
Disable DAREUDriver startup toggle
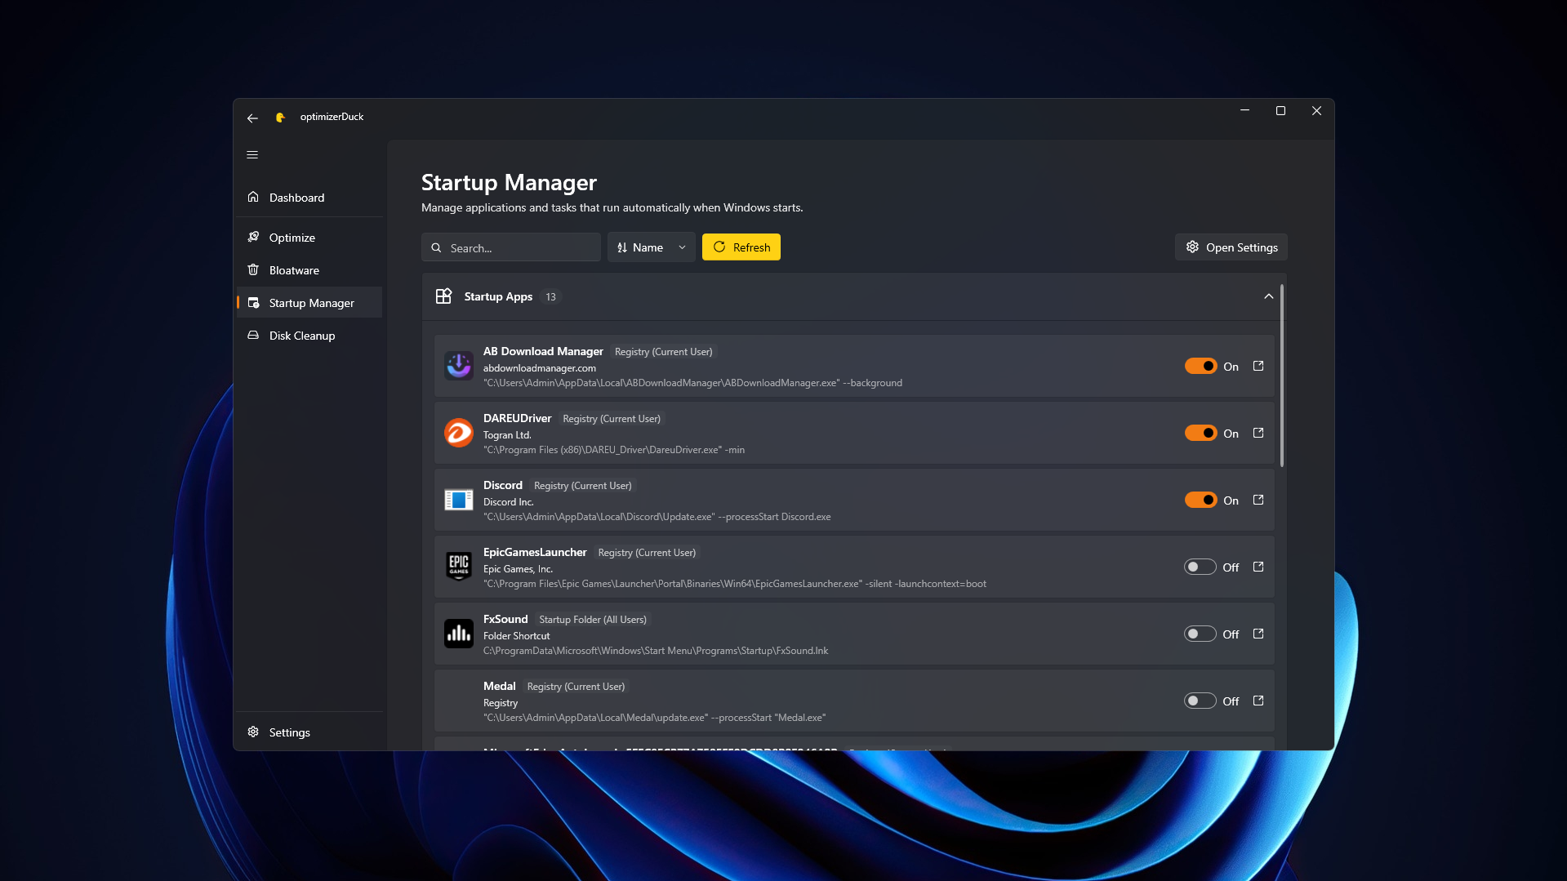coord(1200,434)
